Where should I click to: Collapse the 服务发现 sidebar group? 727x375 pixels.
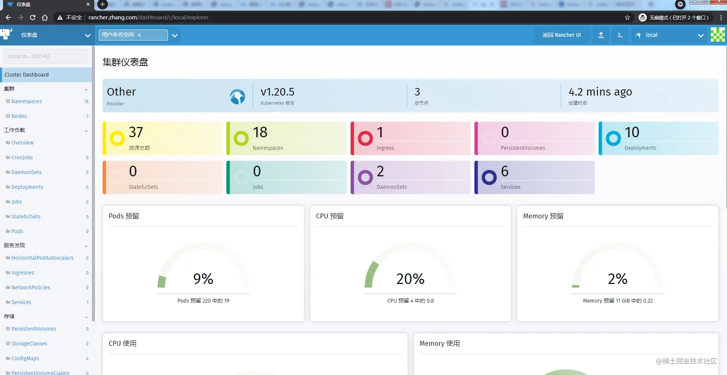86,246
